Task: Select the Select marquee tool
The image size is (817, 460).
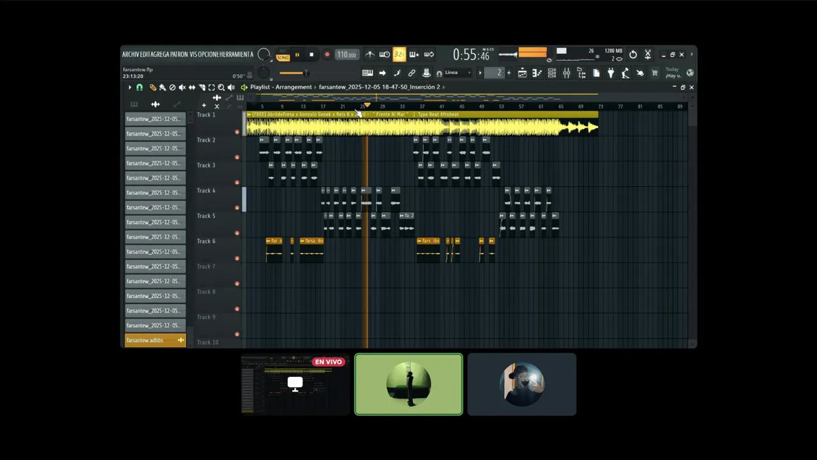Action: [x=211, y=87]
